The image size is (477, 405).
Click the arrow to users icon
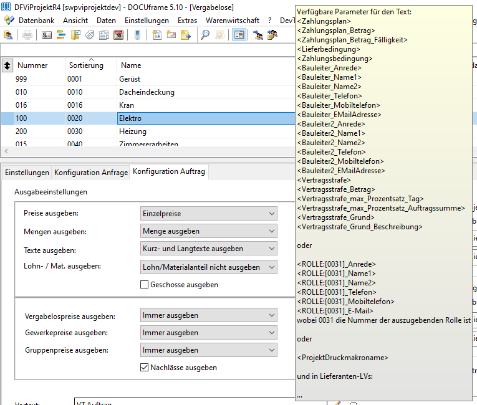258,35
